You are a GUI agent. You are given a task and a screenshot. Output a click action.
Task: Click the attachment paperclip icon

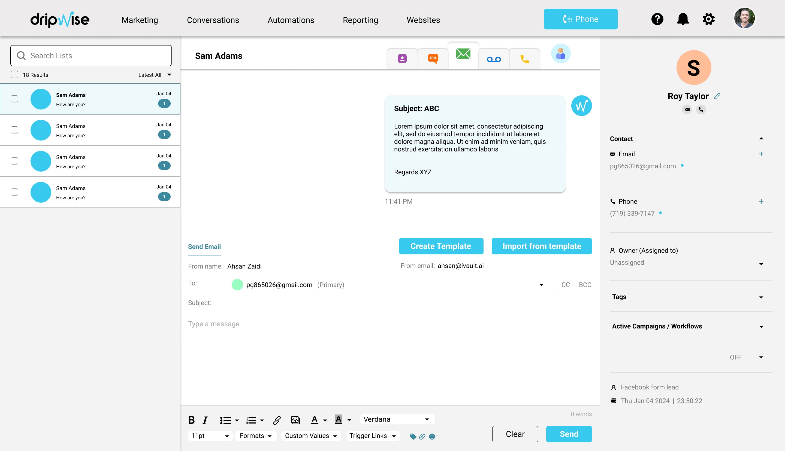[422, 437]
